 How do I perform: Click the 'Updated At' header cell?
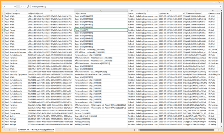click(x=171, y=13)
